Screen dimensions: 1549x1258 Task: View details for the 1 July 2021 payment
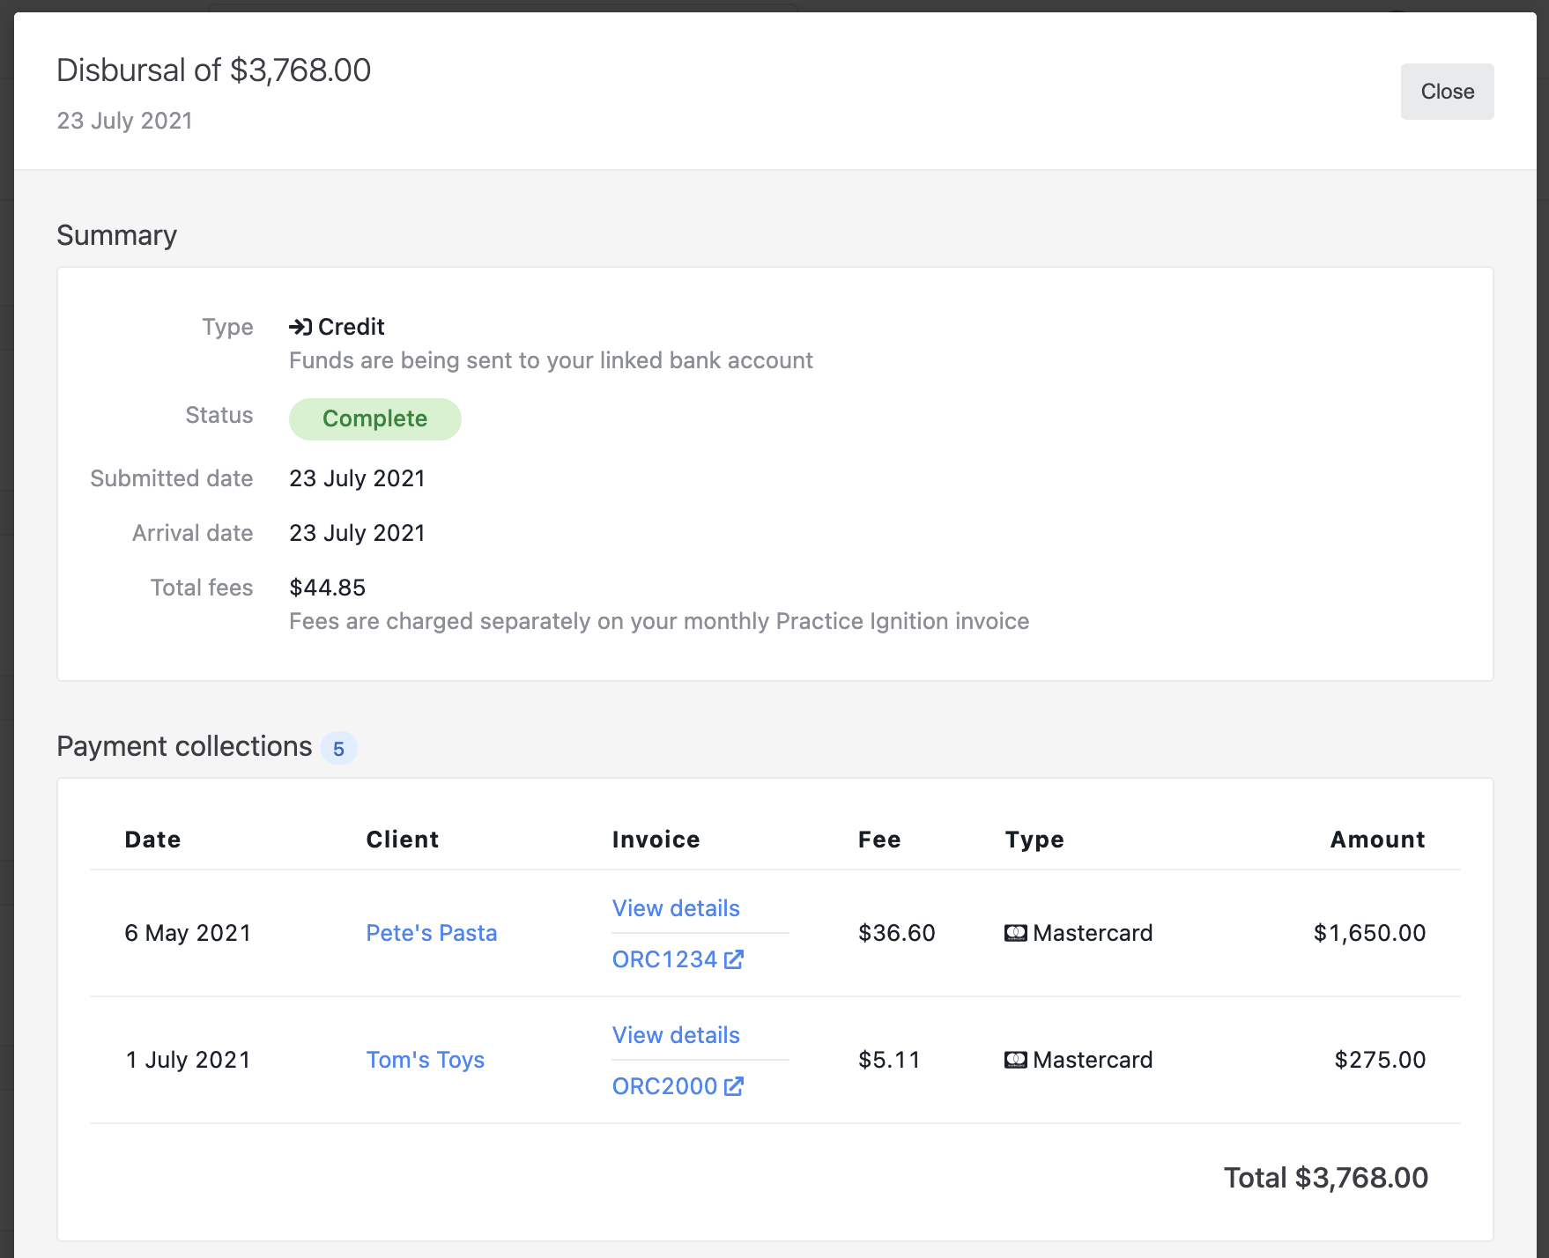[676, 1035]
